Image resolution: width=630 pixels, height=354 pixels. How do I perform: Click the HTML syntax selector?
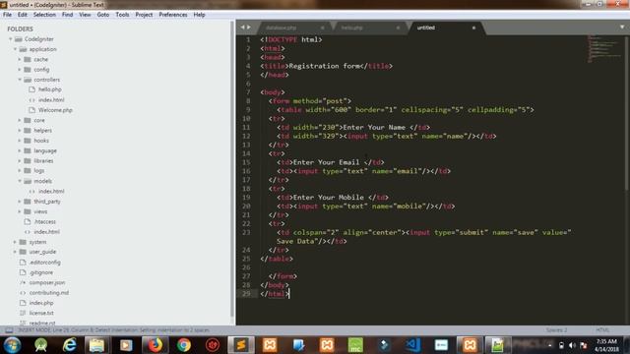602,330
